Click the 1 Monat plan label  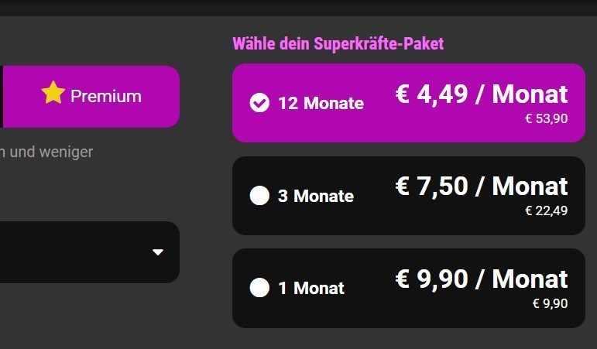pos(311,288)
